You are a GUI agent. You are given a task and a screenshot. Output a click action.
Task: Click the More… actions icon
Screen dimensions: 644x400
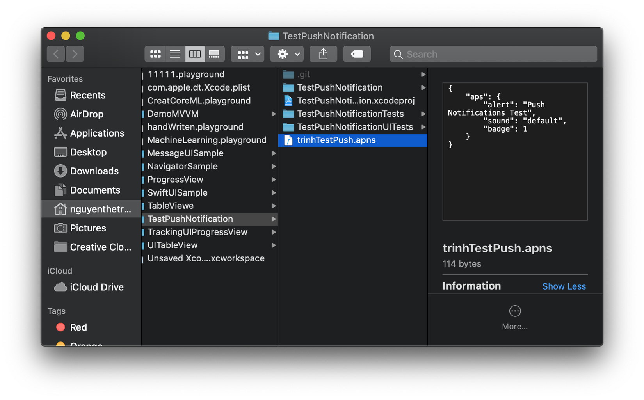(x=515, y=311)
